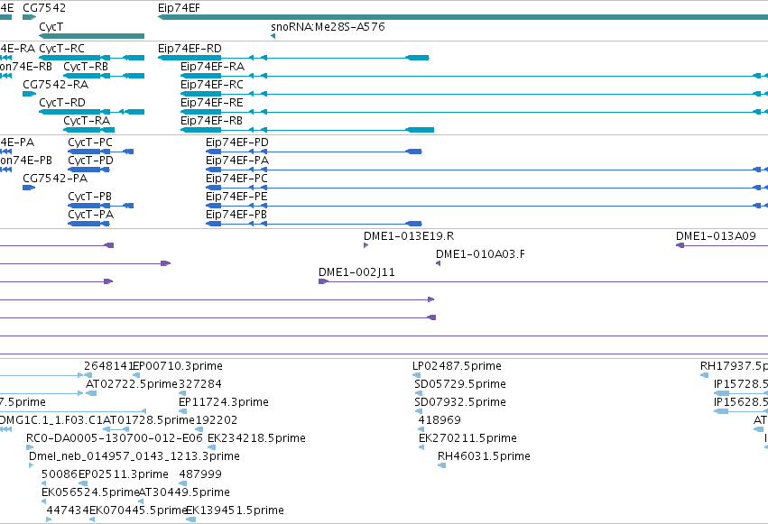Select the Eip74EF gene bar
The width and height of the screenshot is (768, 524).
(x=463, y=18)
